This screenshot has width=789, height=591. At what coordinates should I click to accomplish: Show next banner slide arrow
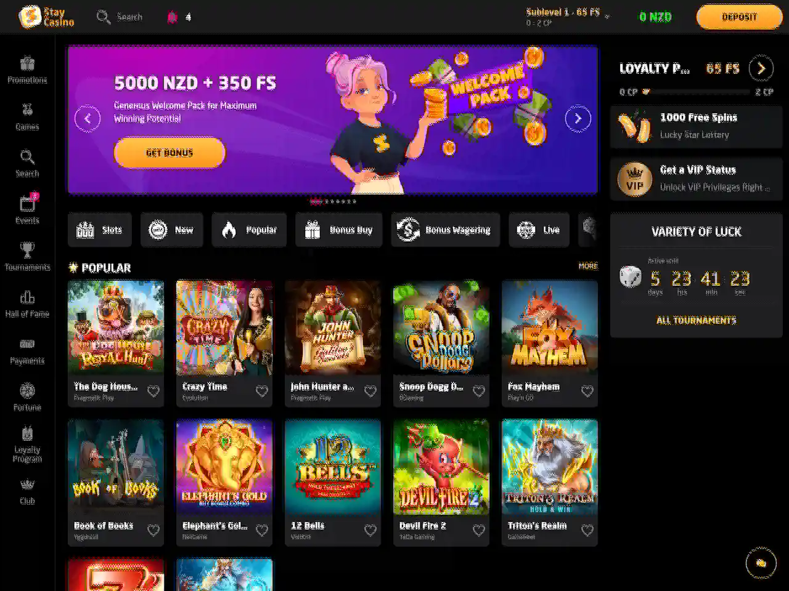(x=578, y=119)
